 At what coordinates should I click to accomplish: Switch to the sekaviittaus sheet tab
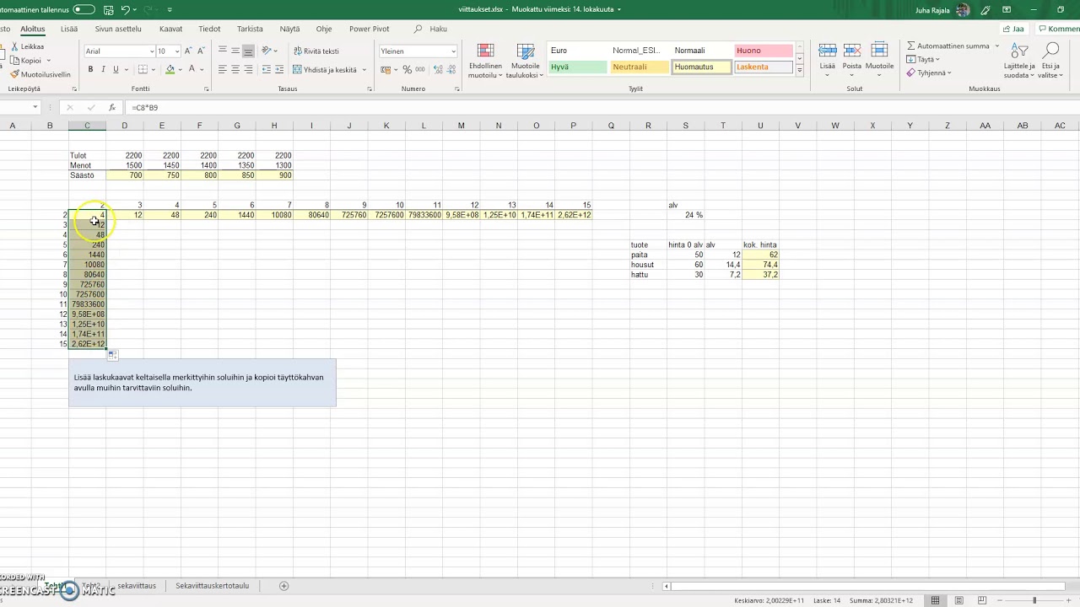(x=137, y=586)
